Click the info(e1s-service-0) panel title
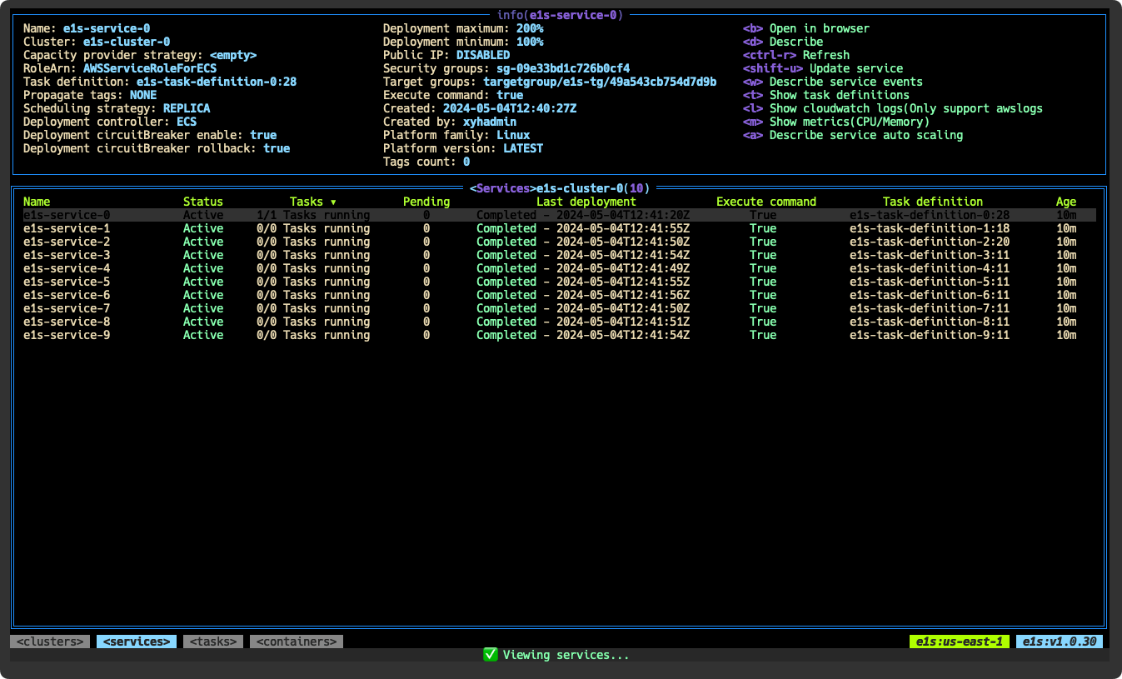Image resolution: width=1122 pixels, height=679 pixels. 560,15
